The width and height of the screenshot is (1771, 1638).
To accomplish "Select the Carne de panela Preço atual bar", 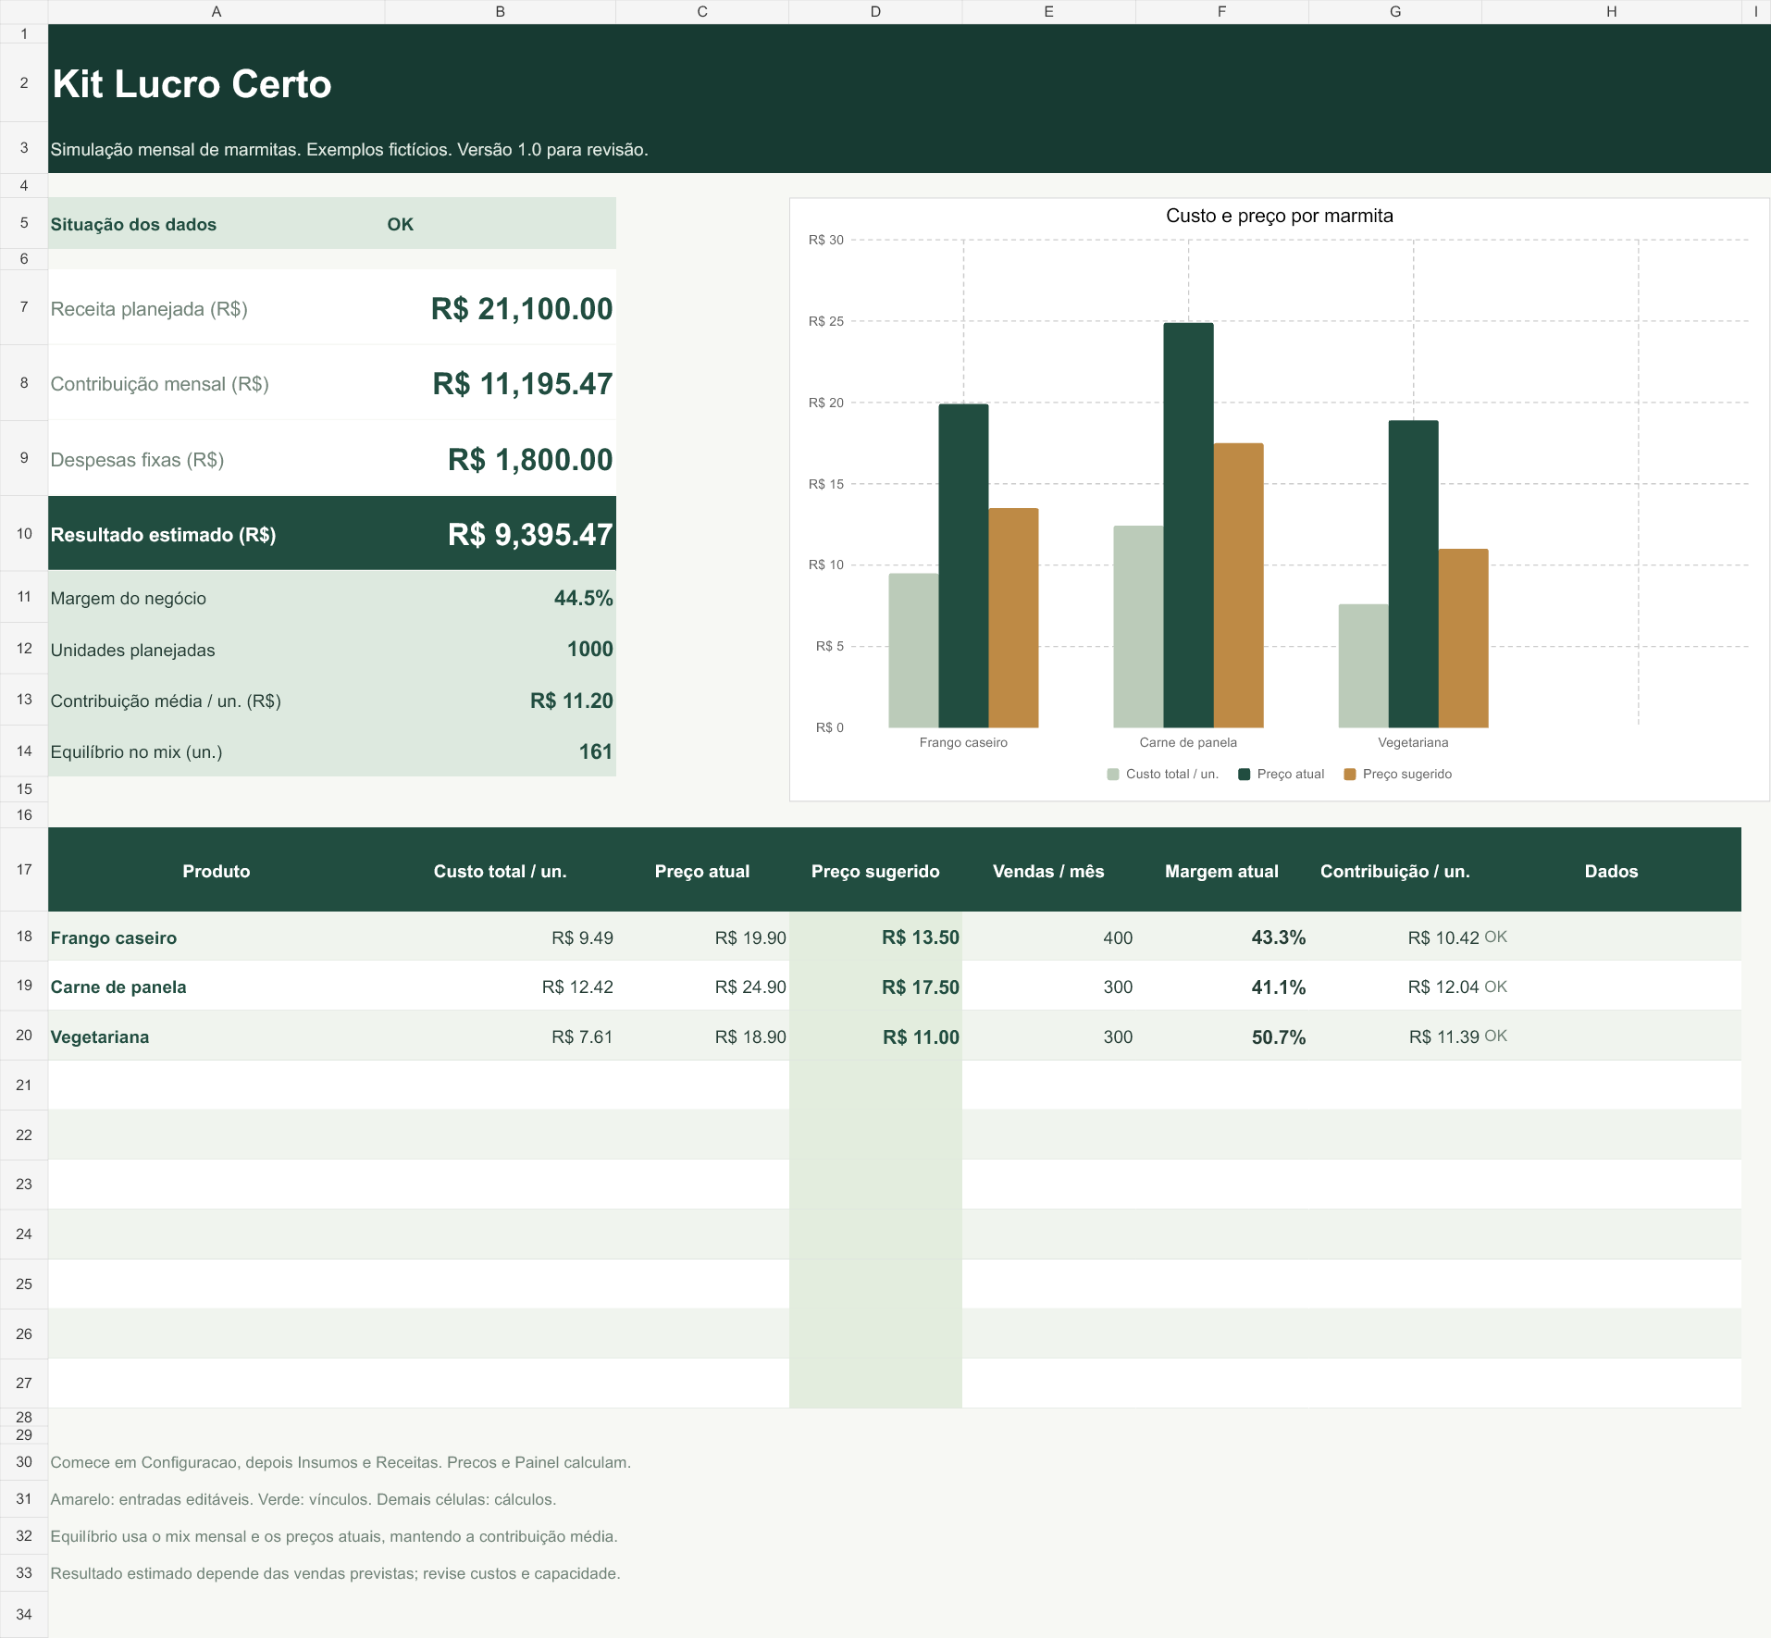I will tap(1188, 525).
